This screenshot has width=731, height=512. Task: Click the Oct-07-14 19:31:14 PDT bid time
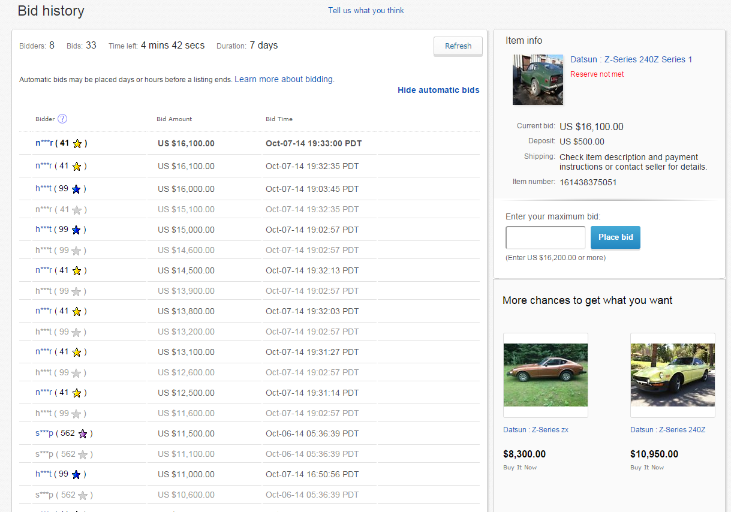(312, 393)
